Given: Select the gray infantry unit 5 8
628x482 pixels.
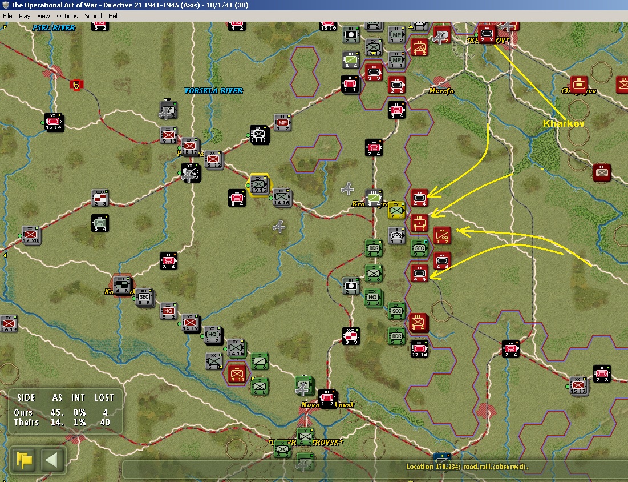Looking at the screenshot, I should tap(214, 361).
